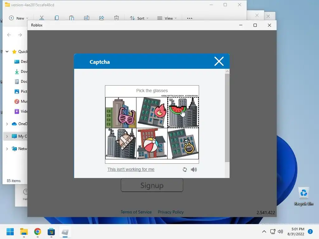Screen dimensions: 319x239
Task: Minimize the Roblox window
Action: [241, 25]
